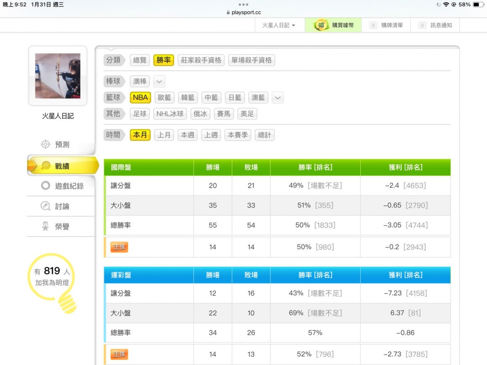The image size is (487, 365).
Task: Open 預測 in the sidebar menu
Action: click(x=61, y=144)
